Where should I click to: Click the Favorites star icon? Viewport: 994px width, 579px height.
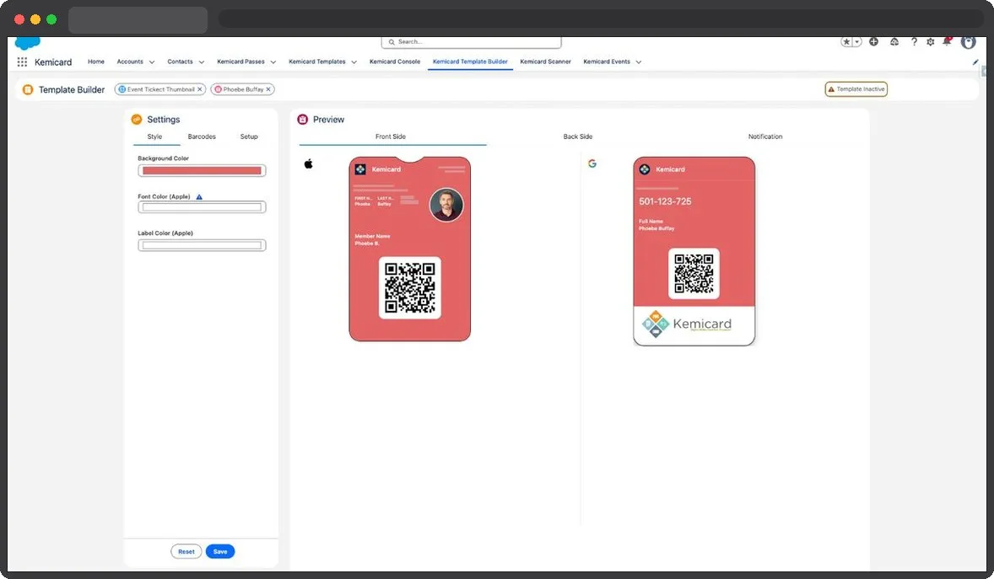click(846, 42)
